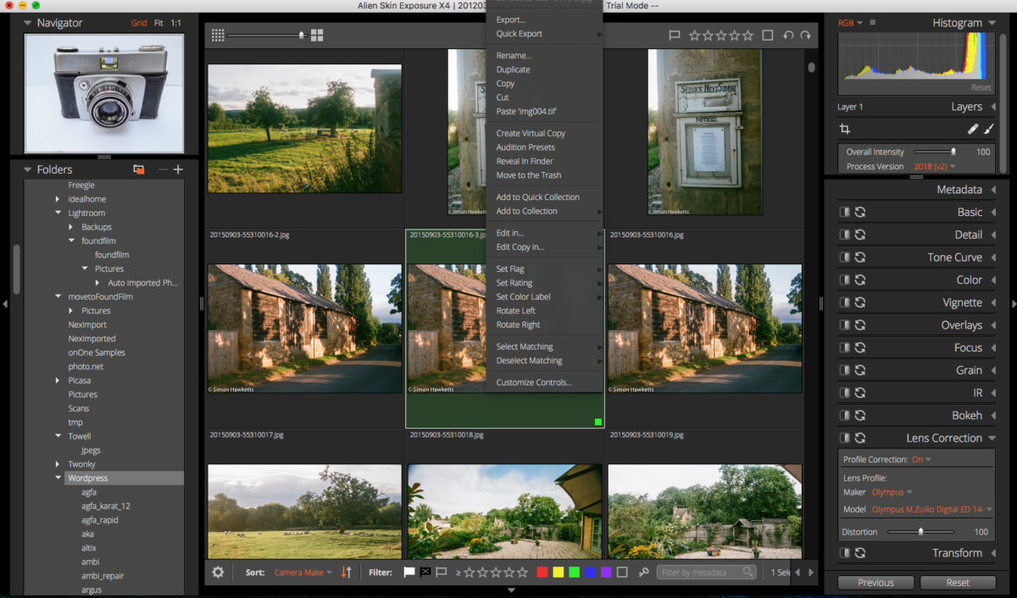
Task: Open the Sort Camera Make dropdown
Action: pos(303,573)
